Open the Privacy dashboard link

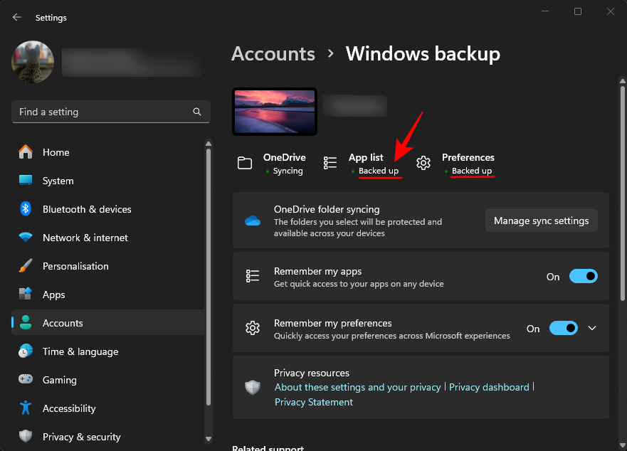tap(489, 387)
